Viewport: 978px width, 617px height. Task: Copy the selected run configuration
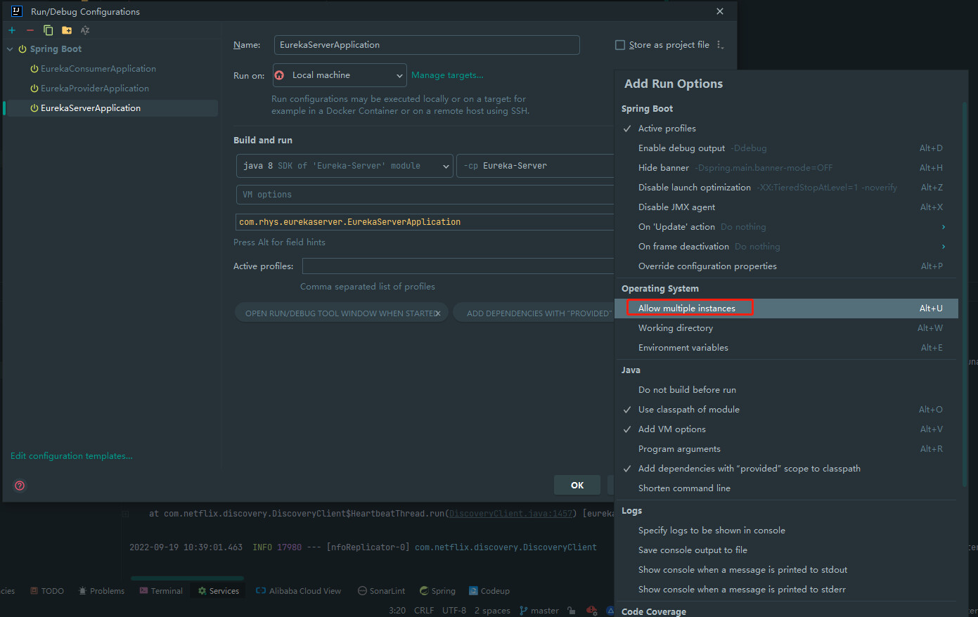coord(49,30)
